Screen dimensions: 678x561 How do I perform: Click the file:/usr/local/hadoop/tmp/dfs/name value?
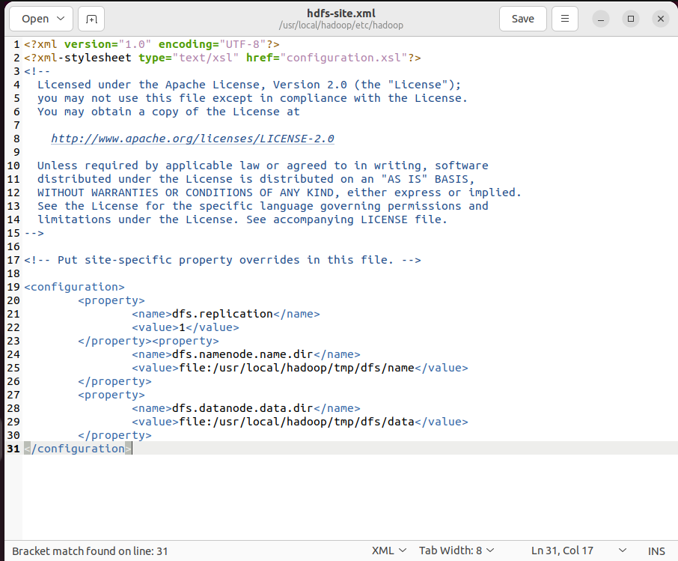296,368
